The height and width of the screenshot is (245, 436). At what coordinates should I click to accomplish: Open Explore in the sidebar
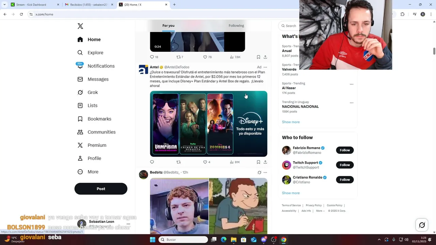coord(90,53)
